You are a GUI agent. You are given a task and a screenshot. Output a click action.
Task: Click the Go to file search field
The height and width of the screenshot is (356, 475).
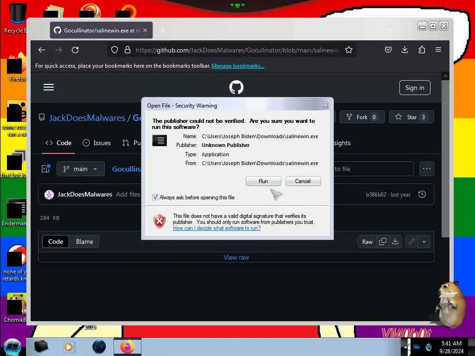tap(373, 169)
